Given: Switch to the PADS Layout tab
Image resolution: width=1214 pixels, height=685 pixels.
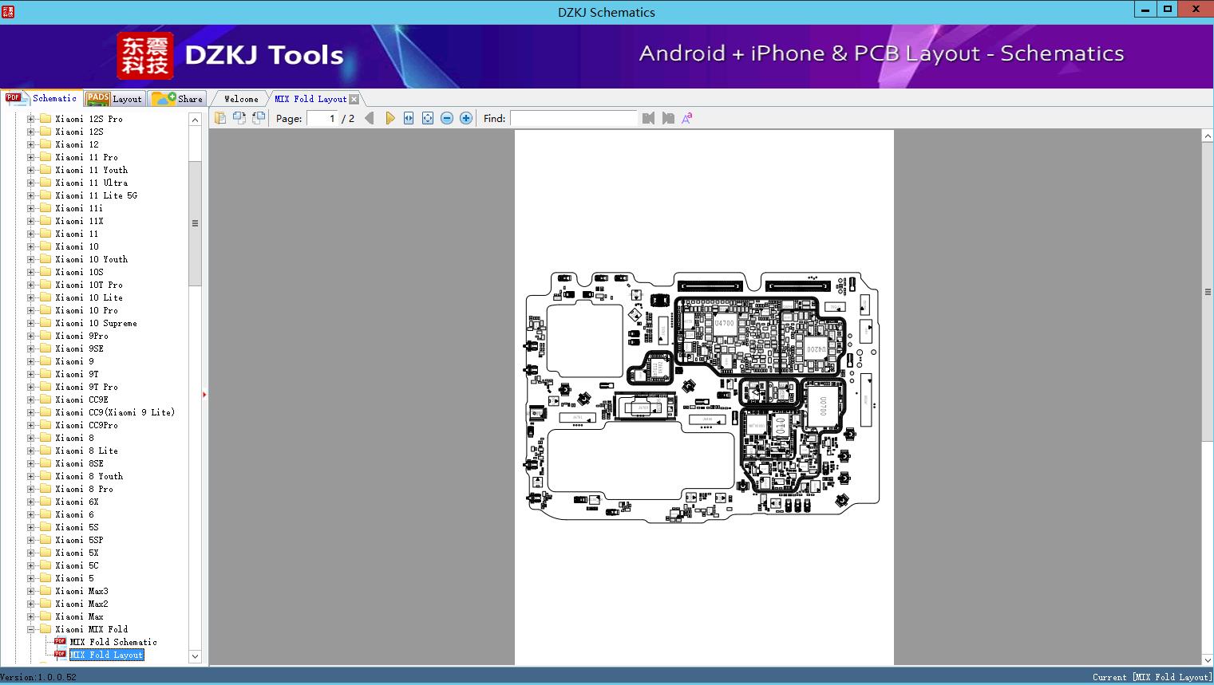Looking at the screenshot, I should [114, 99].
